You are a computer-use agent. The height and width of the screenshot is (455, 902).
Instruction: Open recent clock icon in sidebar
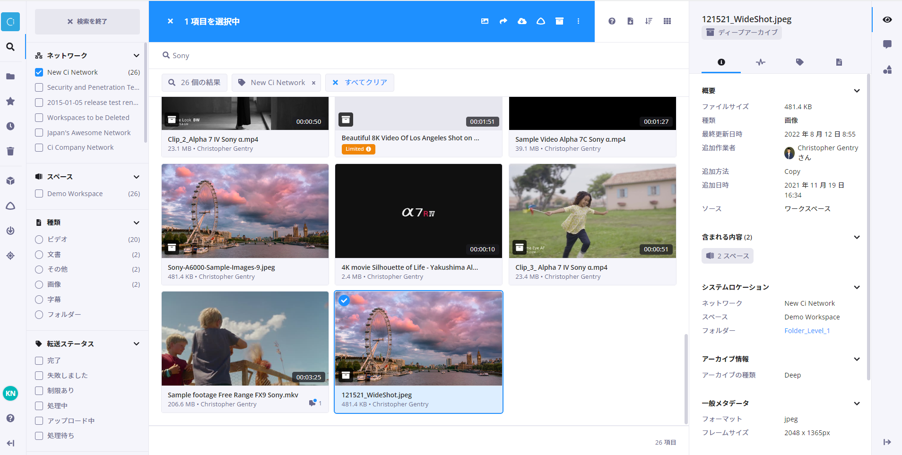(x=10, y=126)
